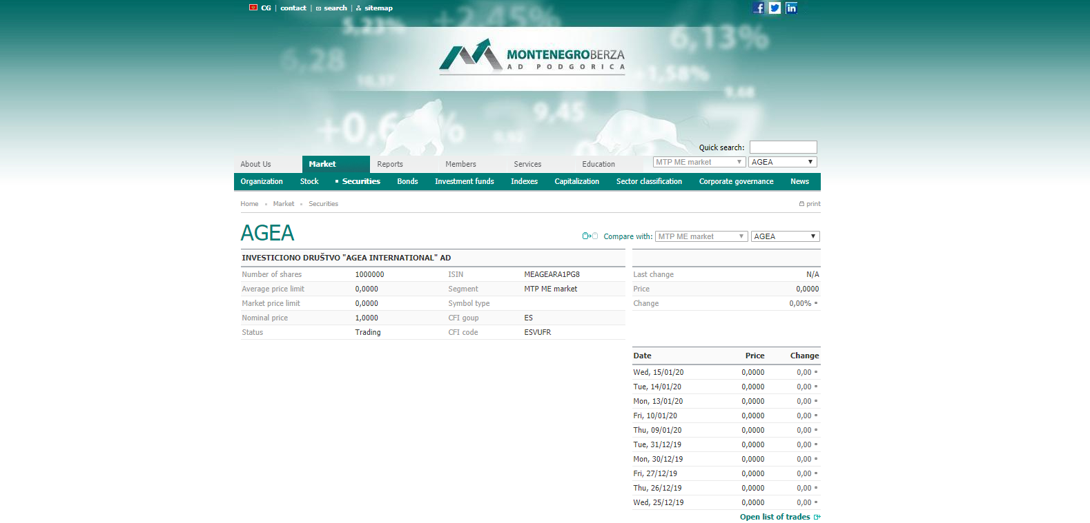Open the contact link at top
This screenshot has width=1090, height=523.
[x=293, y=8]
